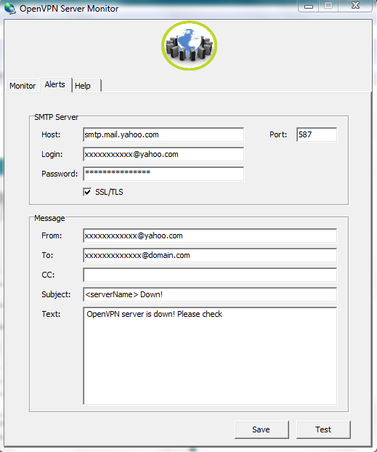This screenshot has height=452, width=377.
Task: Close the OpenVPN Server Monitor window
Action: [356, 6]
